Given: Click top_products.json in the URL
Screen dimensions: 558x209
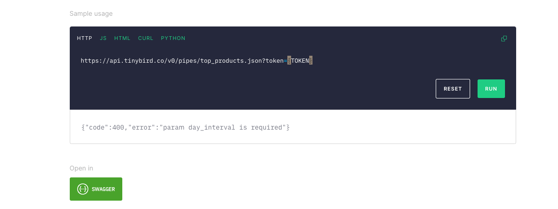Looking at the screenshot, I should pyautogui.click(x=232, y=61).
